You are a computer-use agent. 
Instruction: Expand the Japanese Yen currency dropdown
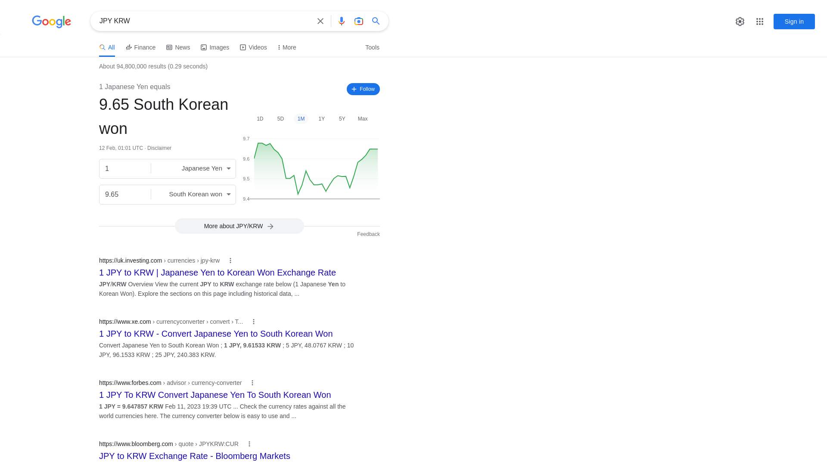coord(193,169)
